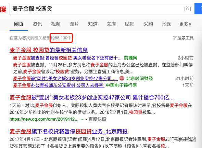
Task: Click the blue search button
Action: (x=198, y=9)
